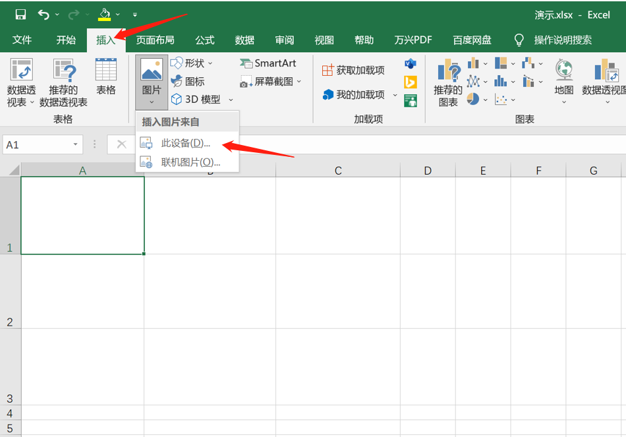Image resolution: width=626 pixels, height=437 pixels.
Task: Select row 3 header
Action: tap(10, 367)
